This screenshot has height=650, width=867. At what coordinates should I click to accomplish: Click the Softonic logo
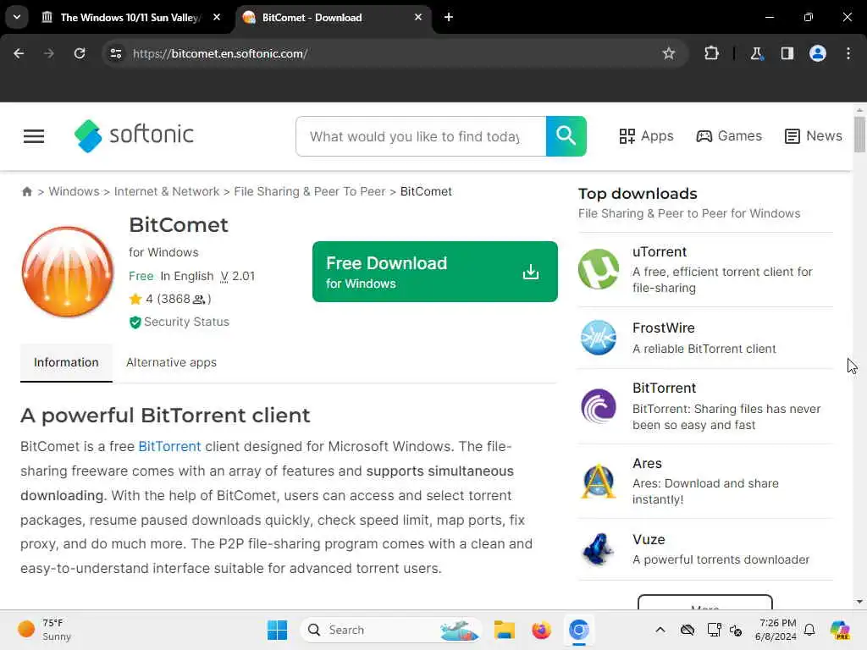134,135
